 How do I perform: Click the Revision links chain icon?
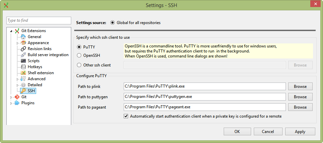coord(23,49)
